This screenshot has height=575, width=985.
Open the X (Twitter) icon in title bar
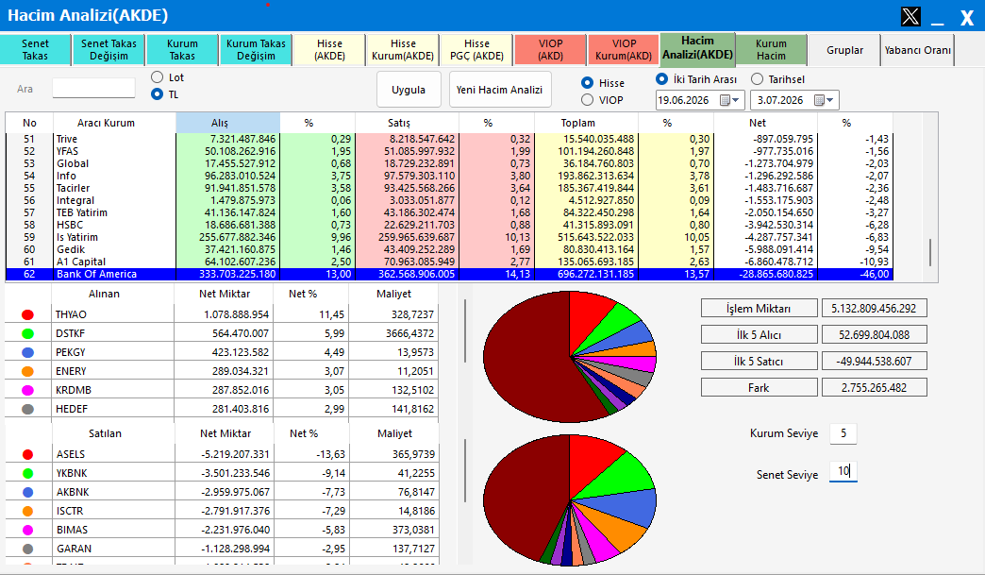click(x=910, y=16)
